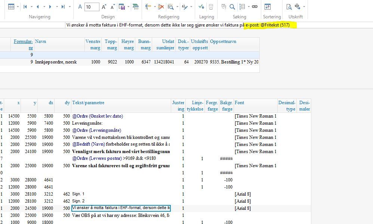Click the sort icon above Sortering
Viewport: 373px width, 224px height.
point(268,7)
